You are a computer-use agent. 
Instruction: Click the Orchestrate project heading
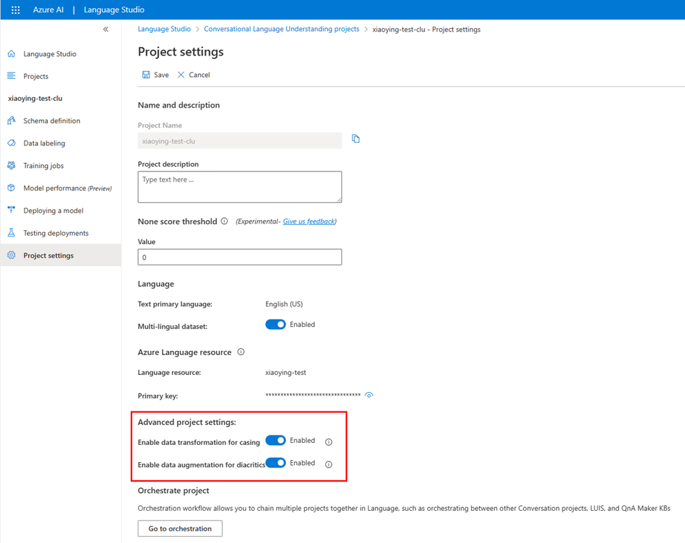[173, 491]
